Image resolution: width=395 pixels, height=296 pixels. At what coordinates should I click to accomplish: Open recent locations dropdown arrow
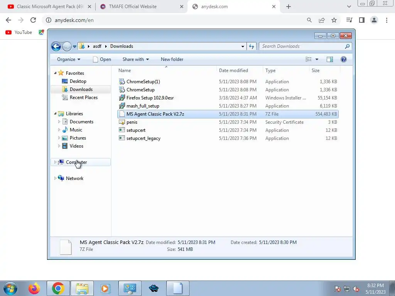pyautogui.click(x=74, y=47)
